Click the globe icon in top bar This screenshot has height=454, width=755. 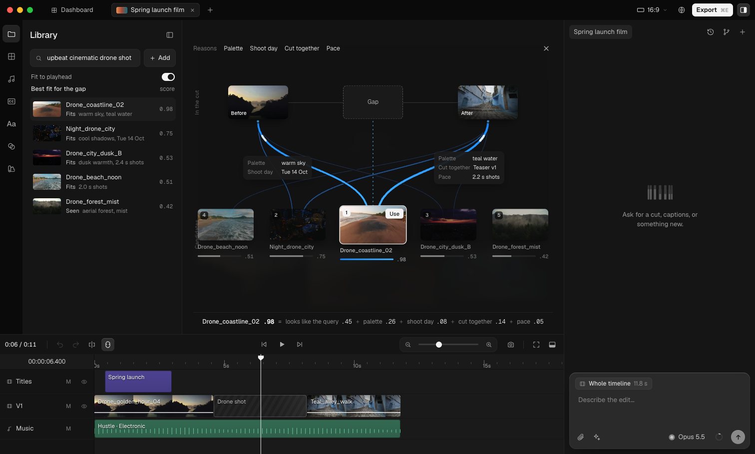point(682,10)
